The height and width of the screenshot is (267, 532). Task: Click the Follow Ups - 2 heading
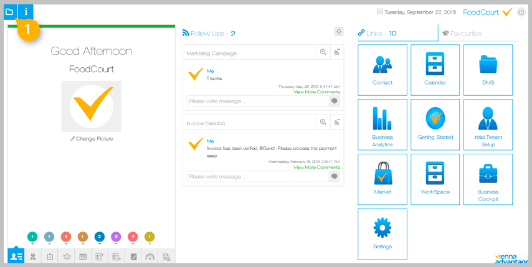209,33
